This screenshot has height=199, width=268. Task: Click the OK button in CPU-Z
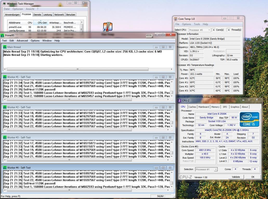tap(253, 177)
